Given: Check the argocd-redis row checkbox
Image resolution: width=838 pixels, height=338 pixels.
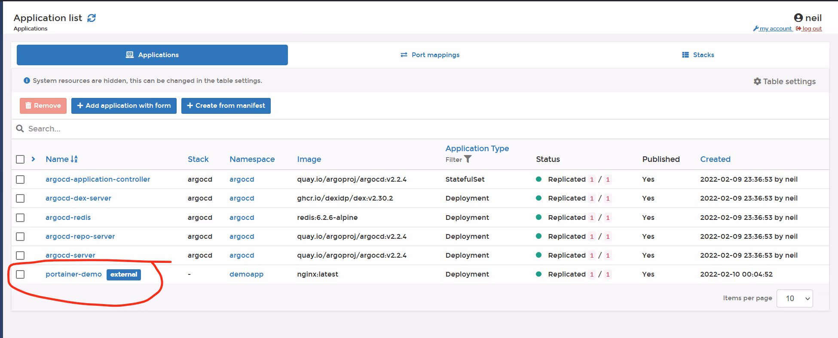Looking at the screenshot, I should point(20,218).
